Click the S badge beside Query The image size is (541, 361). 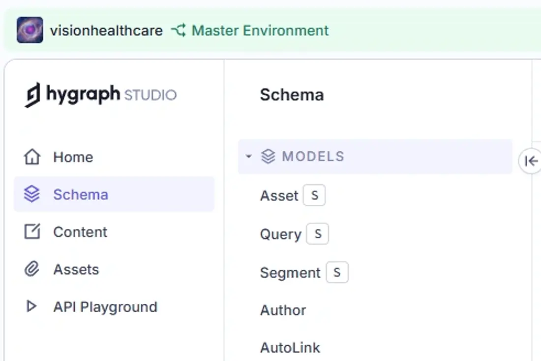click(x=317, y=234)
